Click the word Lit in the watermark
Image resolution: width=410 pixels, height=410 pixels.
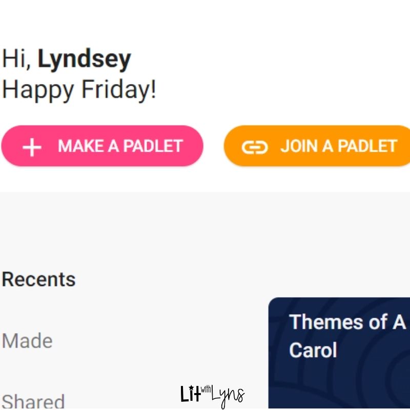click(190, 395)
